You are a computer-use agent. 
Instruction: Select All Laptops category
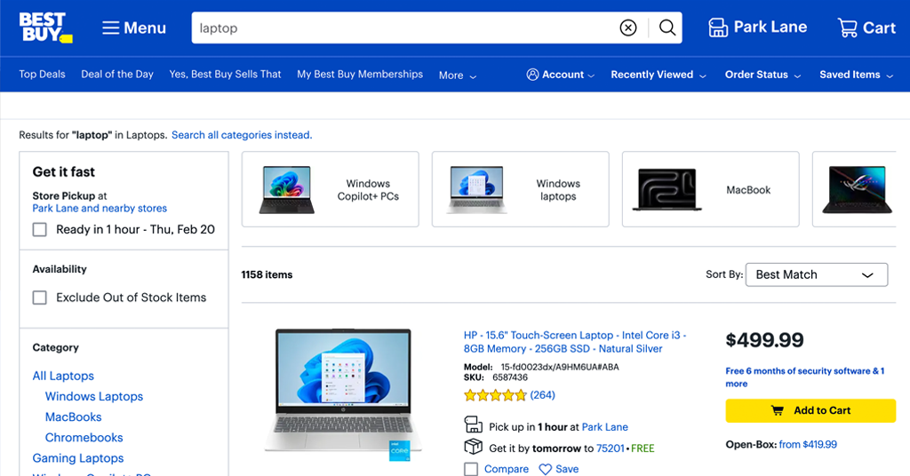[x=63, y=376]
